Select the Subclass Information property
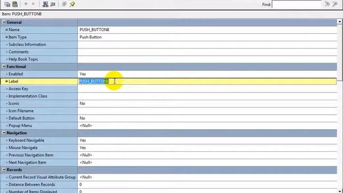 pyautogui.click(x=168, y=44)
